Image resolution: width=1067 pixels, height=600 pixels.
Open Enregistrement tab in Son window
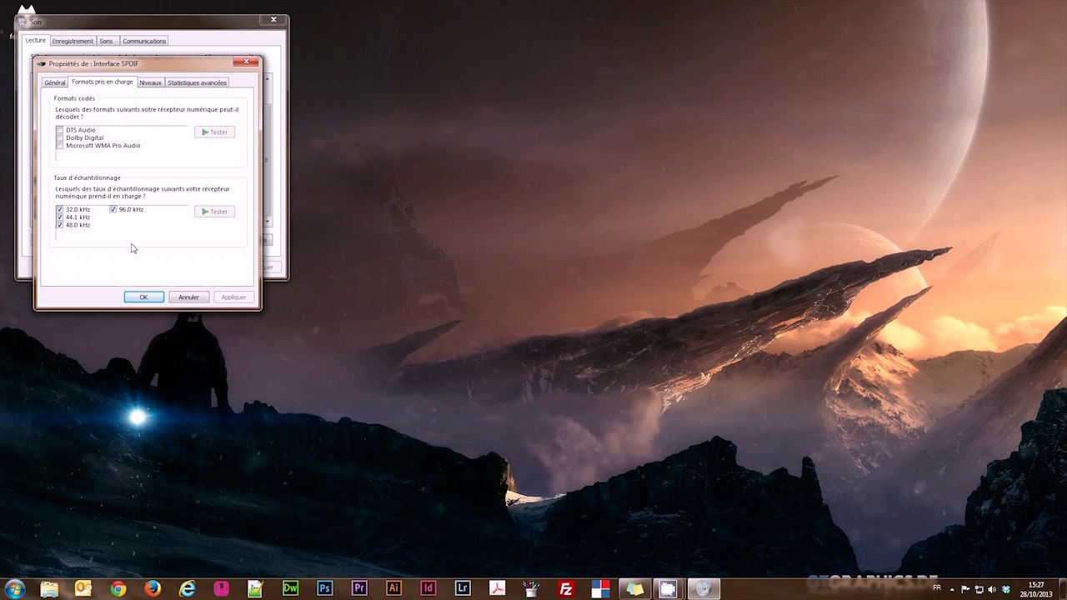[x=73, y=41]
